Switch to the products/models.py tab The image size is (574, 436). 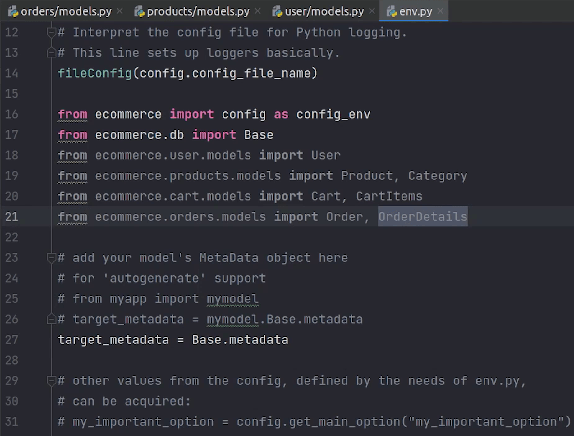click(x=198, y=11)
